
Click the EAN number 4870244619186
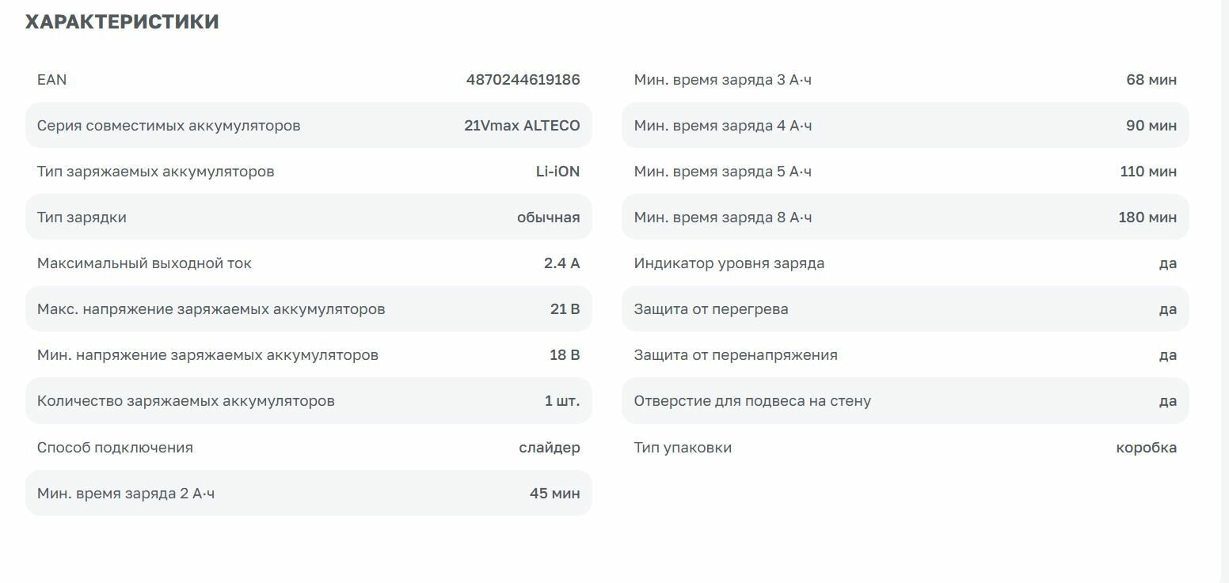pos(523,80)
